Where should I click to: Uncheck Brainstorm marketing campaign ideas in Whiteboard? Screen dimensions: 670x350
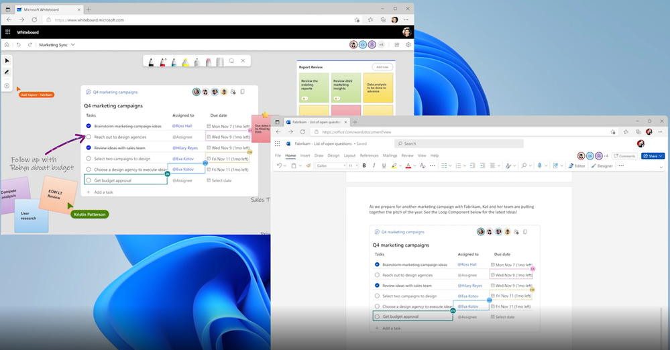pos(89,126)
